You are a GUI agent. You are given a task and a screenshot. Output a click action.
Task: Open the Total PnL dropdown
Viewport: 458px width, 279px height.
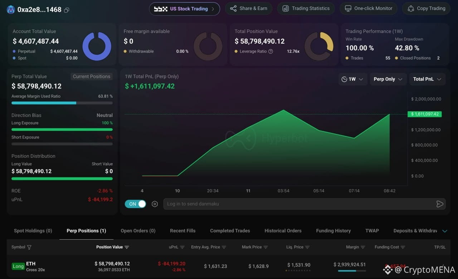click(x=427, y=79)
